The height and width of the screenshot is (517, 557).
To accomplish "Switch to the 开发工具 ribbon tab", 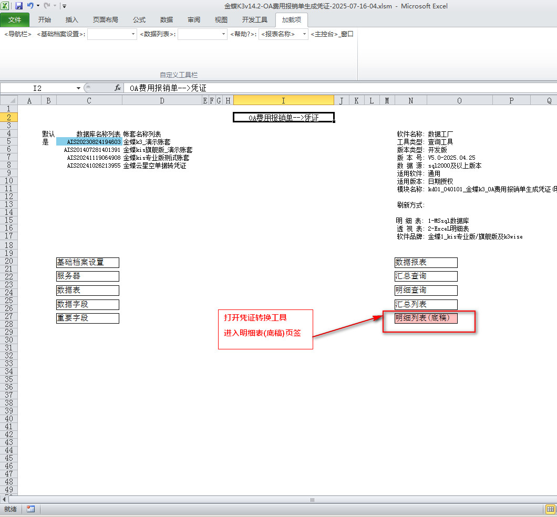I will pyautogui.click(x=255, y=20).
